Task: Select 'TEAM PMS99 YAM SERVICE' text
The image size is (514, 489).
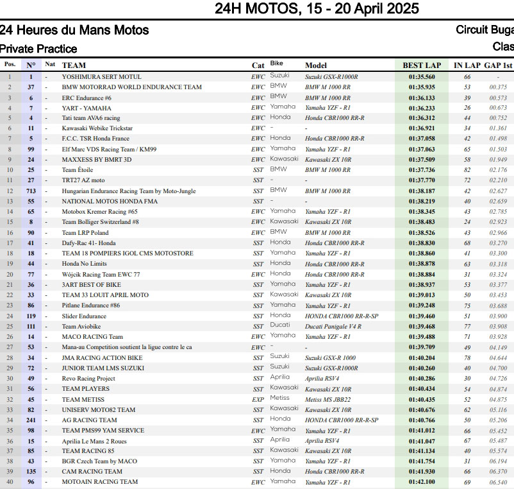Action: pyautogui.click(x=103, y=430)
